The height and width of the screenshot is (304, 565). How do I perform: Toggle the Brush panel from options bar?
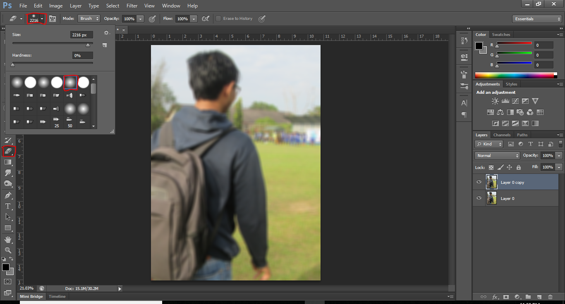pyautogui.click(x=53, y=19)
